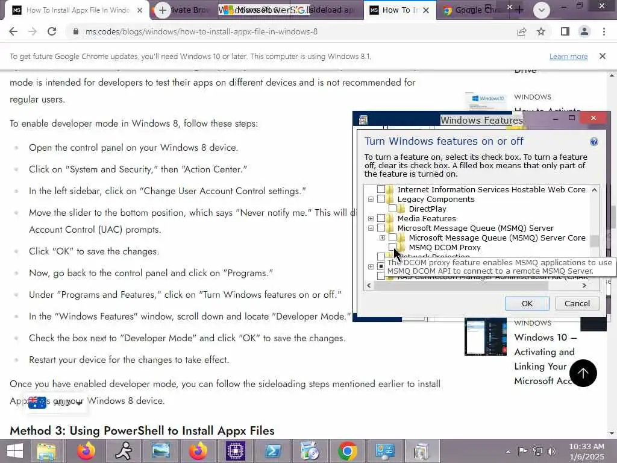Click the network tray icon
Image resolution: width=617 pixels, height=463 pixels.
tap(537, 451)
